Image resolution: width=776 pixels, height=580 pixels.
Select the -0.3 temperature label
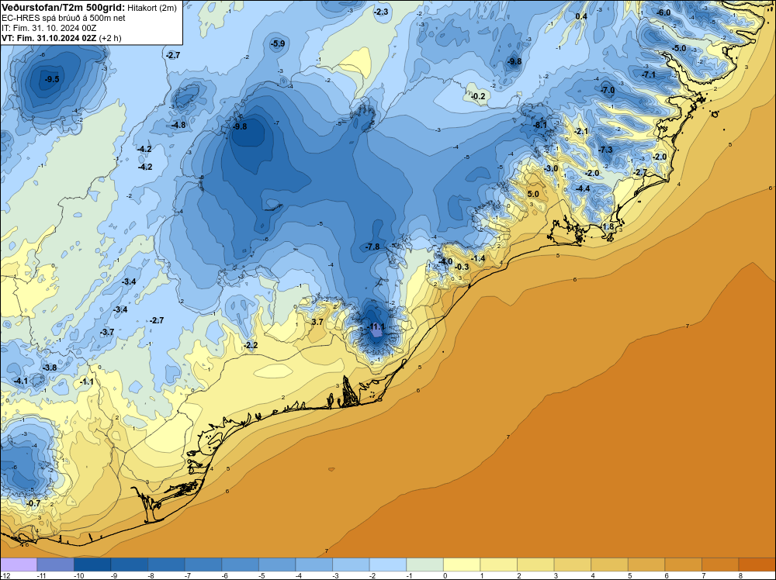tap(461, 267)
